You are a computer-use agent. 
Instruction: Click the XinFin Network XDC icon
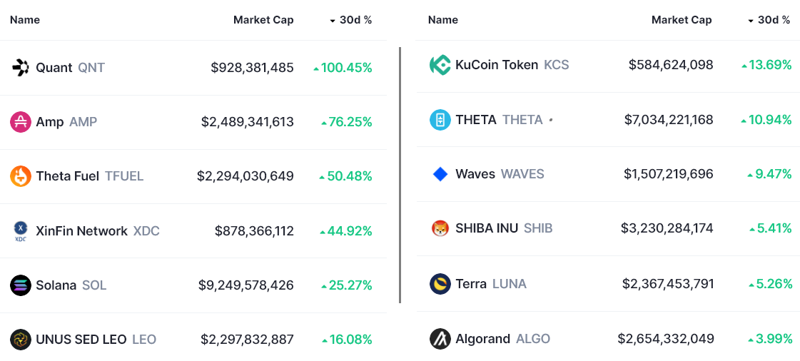pyautogui.click(x=21, y=231)
